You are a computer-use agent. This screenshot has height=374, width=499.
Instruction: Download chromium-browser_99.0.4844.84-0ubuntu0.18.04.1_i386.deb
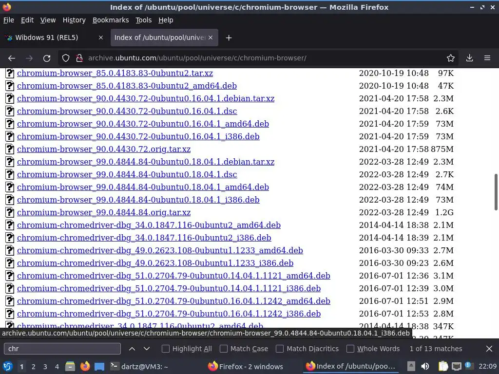138,200
